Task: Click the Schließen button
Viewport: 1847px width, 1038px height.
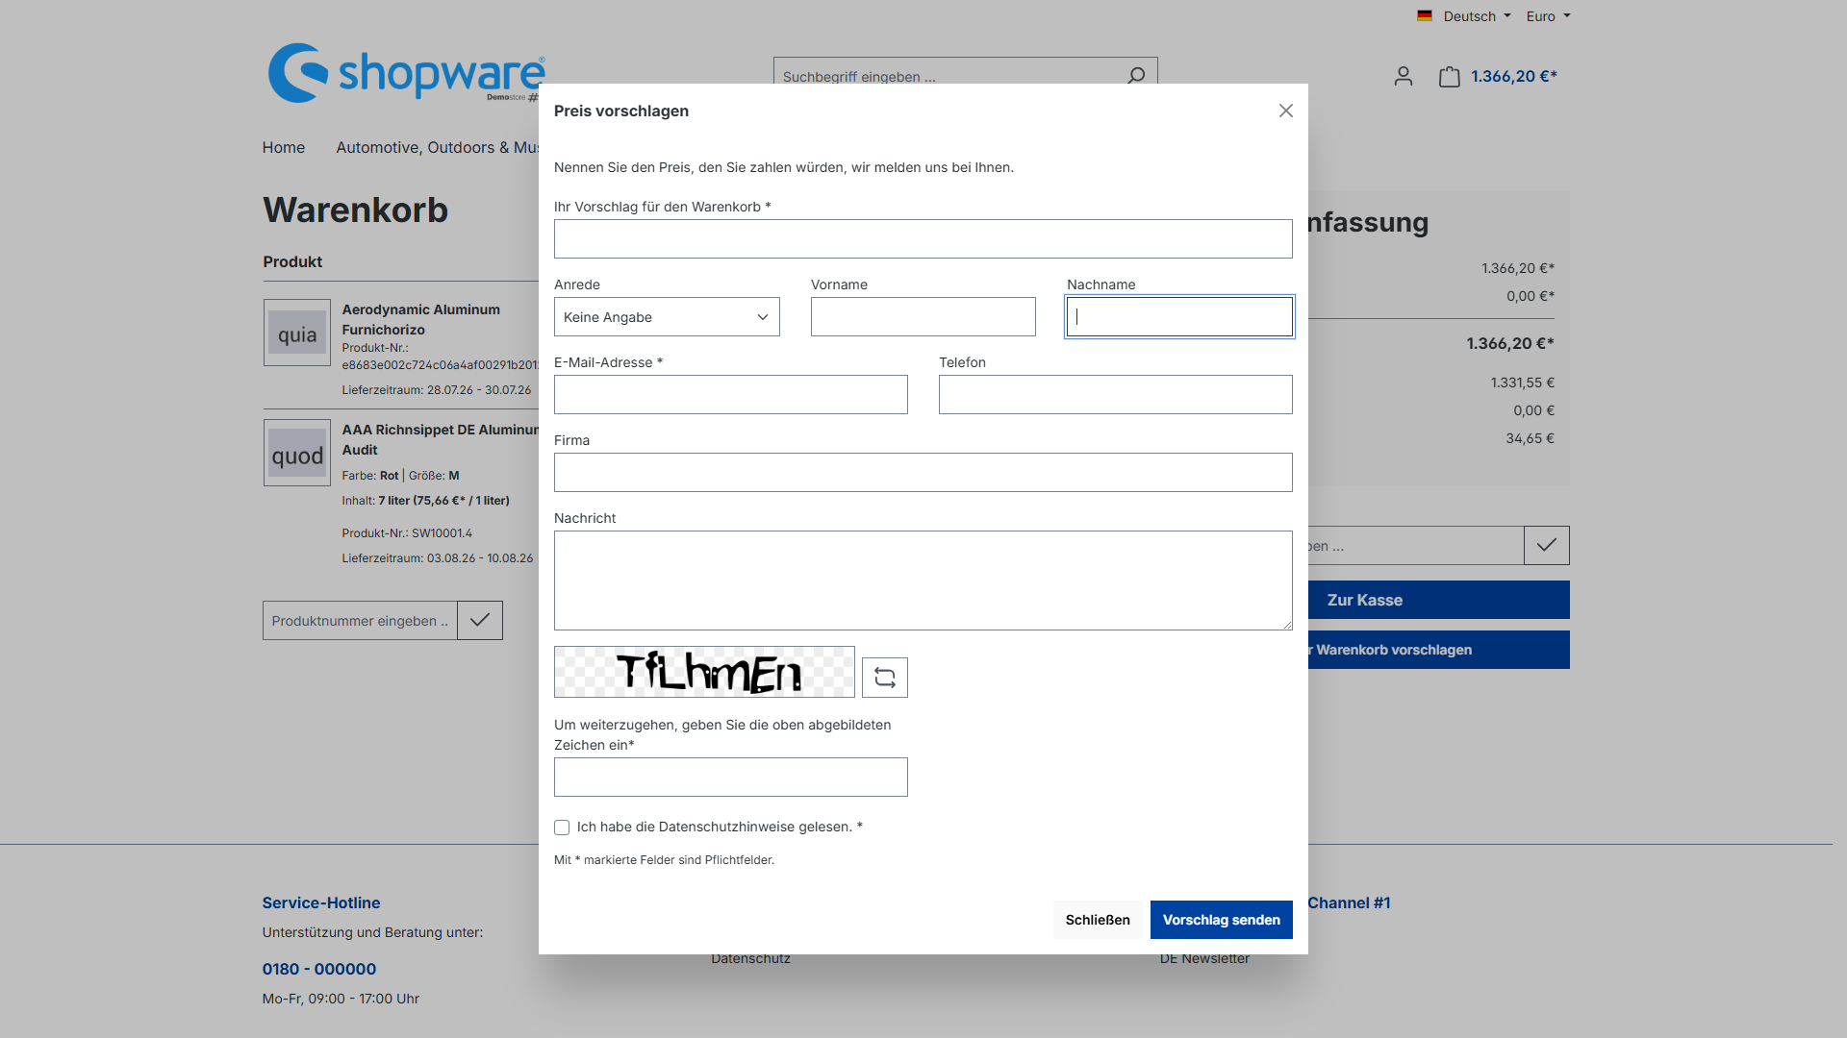Action: pos(1098,920)
